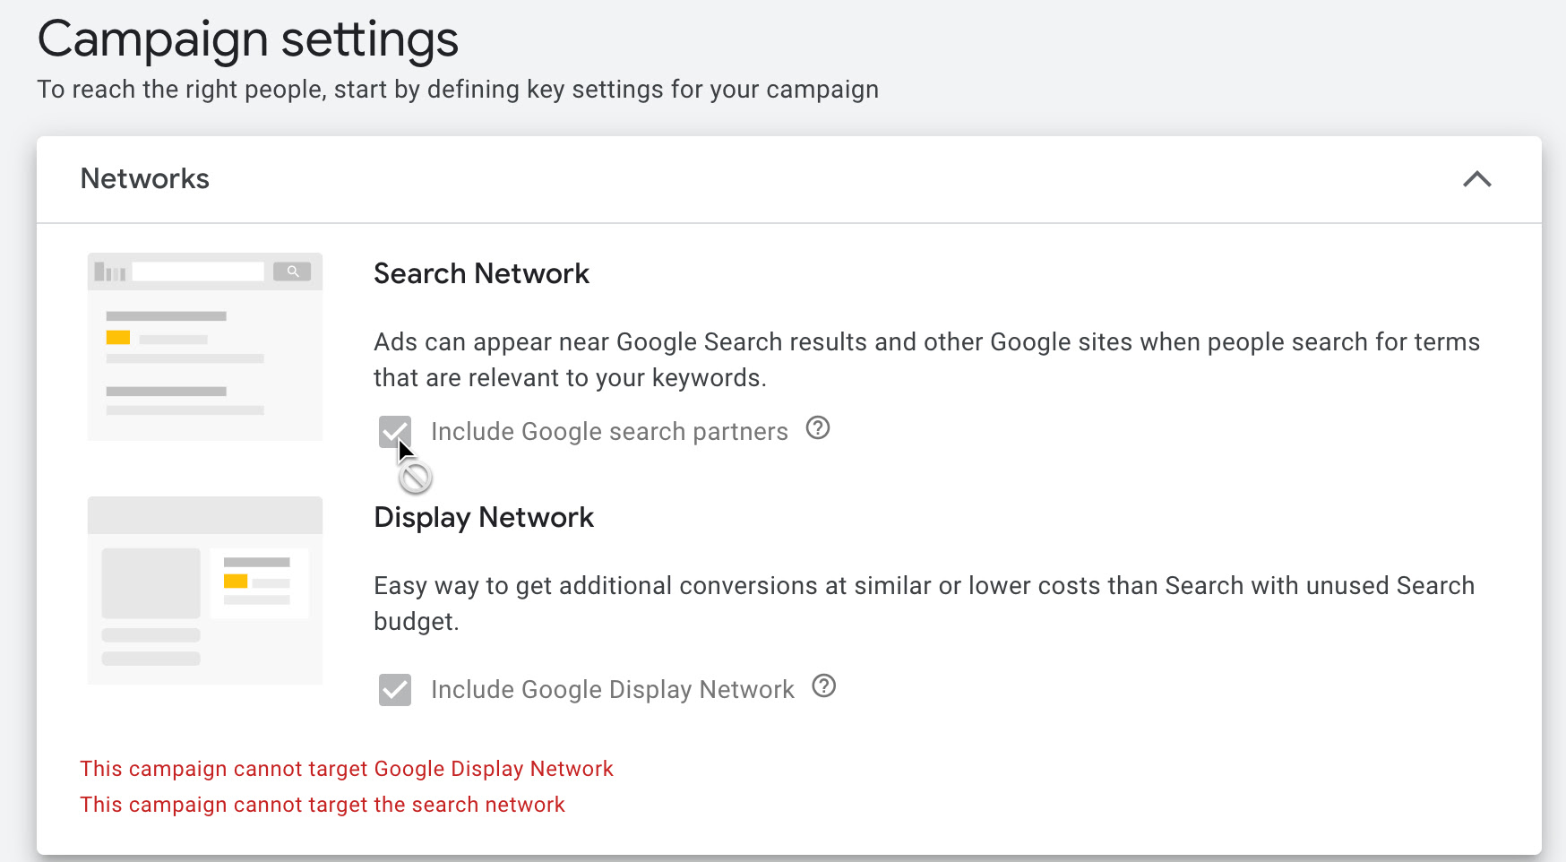The width and height of the screenshot is (1566, 862).
Task: Click the mock search box in Search Network illustration
Action: point(198,272)
